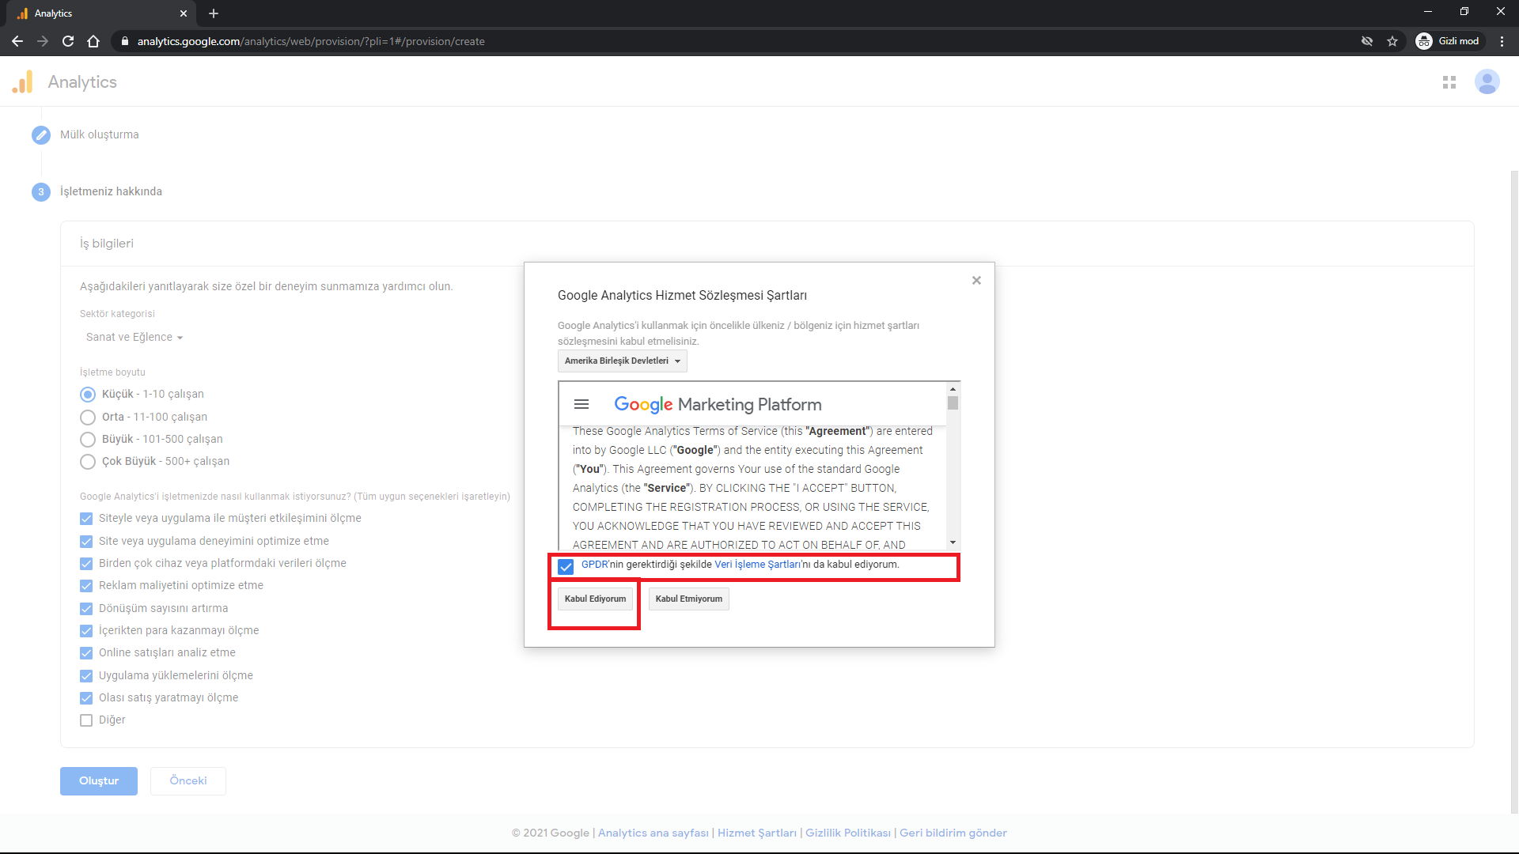1519x854 pixels.
Task: Select Küçük 1-10 çalışan radio button
Action: click(88, 395)
